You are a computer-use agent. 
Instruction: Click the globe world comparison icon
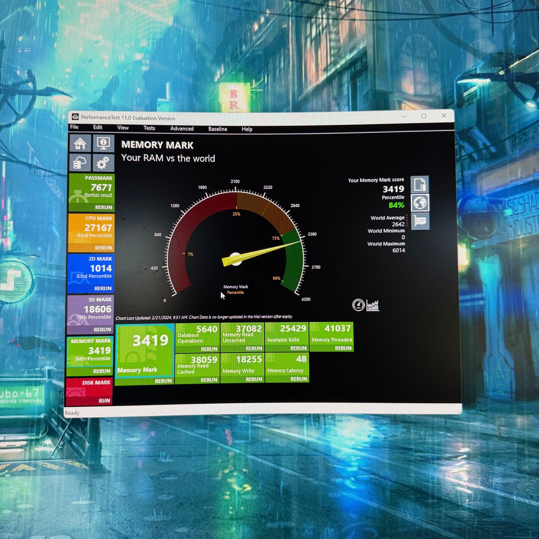pyautogui.click(x=420, y=203)
